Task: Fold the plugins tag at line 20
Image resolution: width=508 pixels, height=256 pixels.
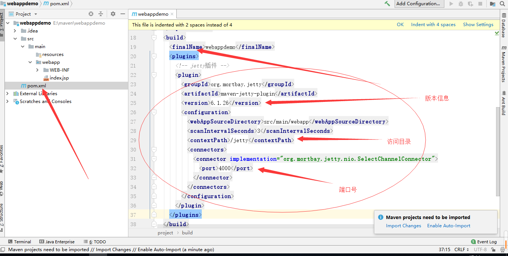Action: [x=153, y=56]
